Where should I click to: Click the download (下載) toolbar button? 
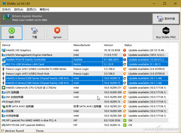click(34, 33)
